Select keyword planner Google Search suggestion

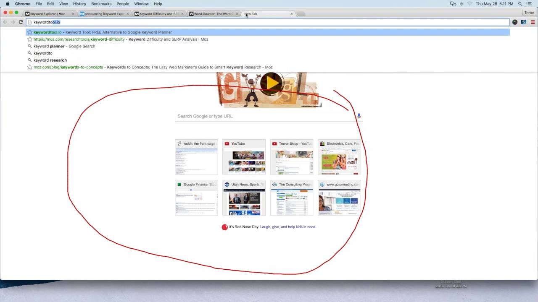pos(268,46)
